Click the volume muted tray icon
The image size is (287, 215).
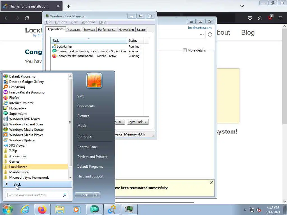[x=259, y=210]
